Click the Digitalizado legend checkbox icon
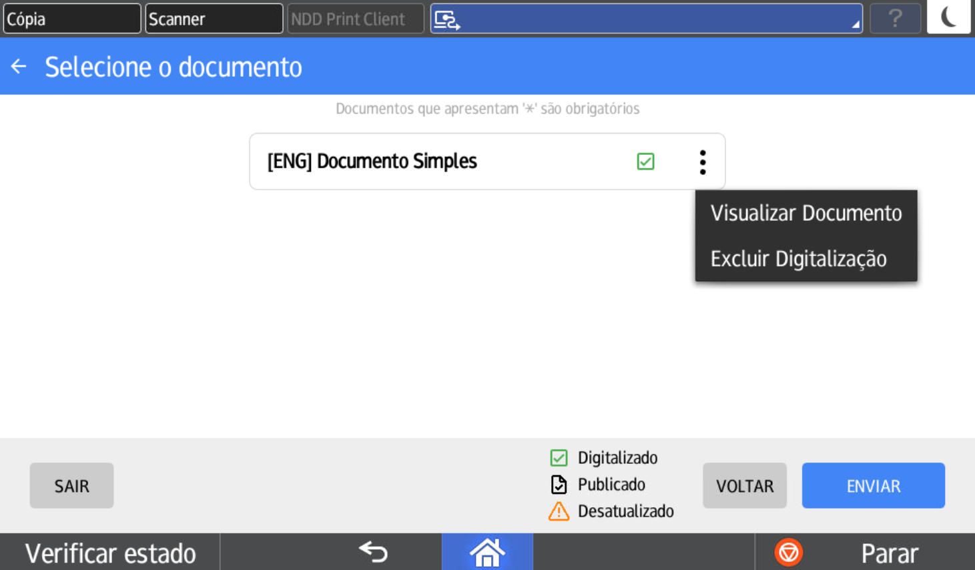 [559, 458]
